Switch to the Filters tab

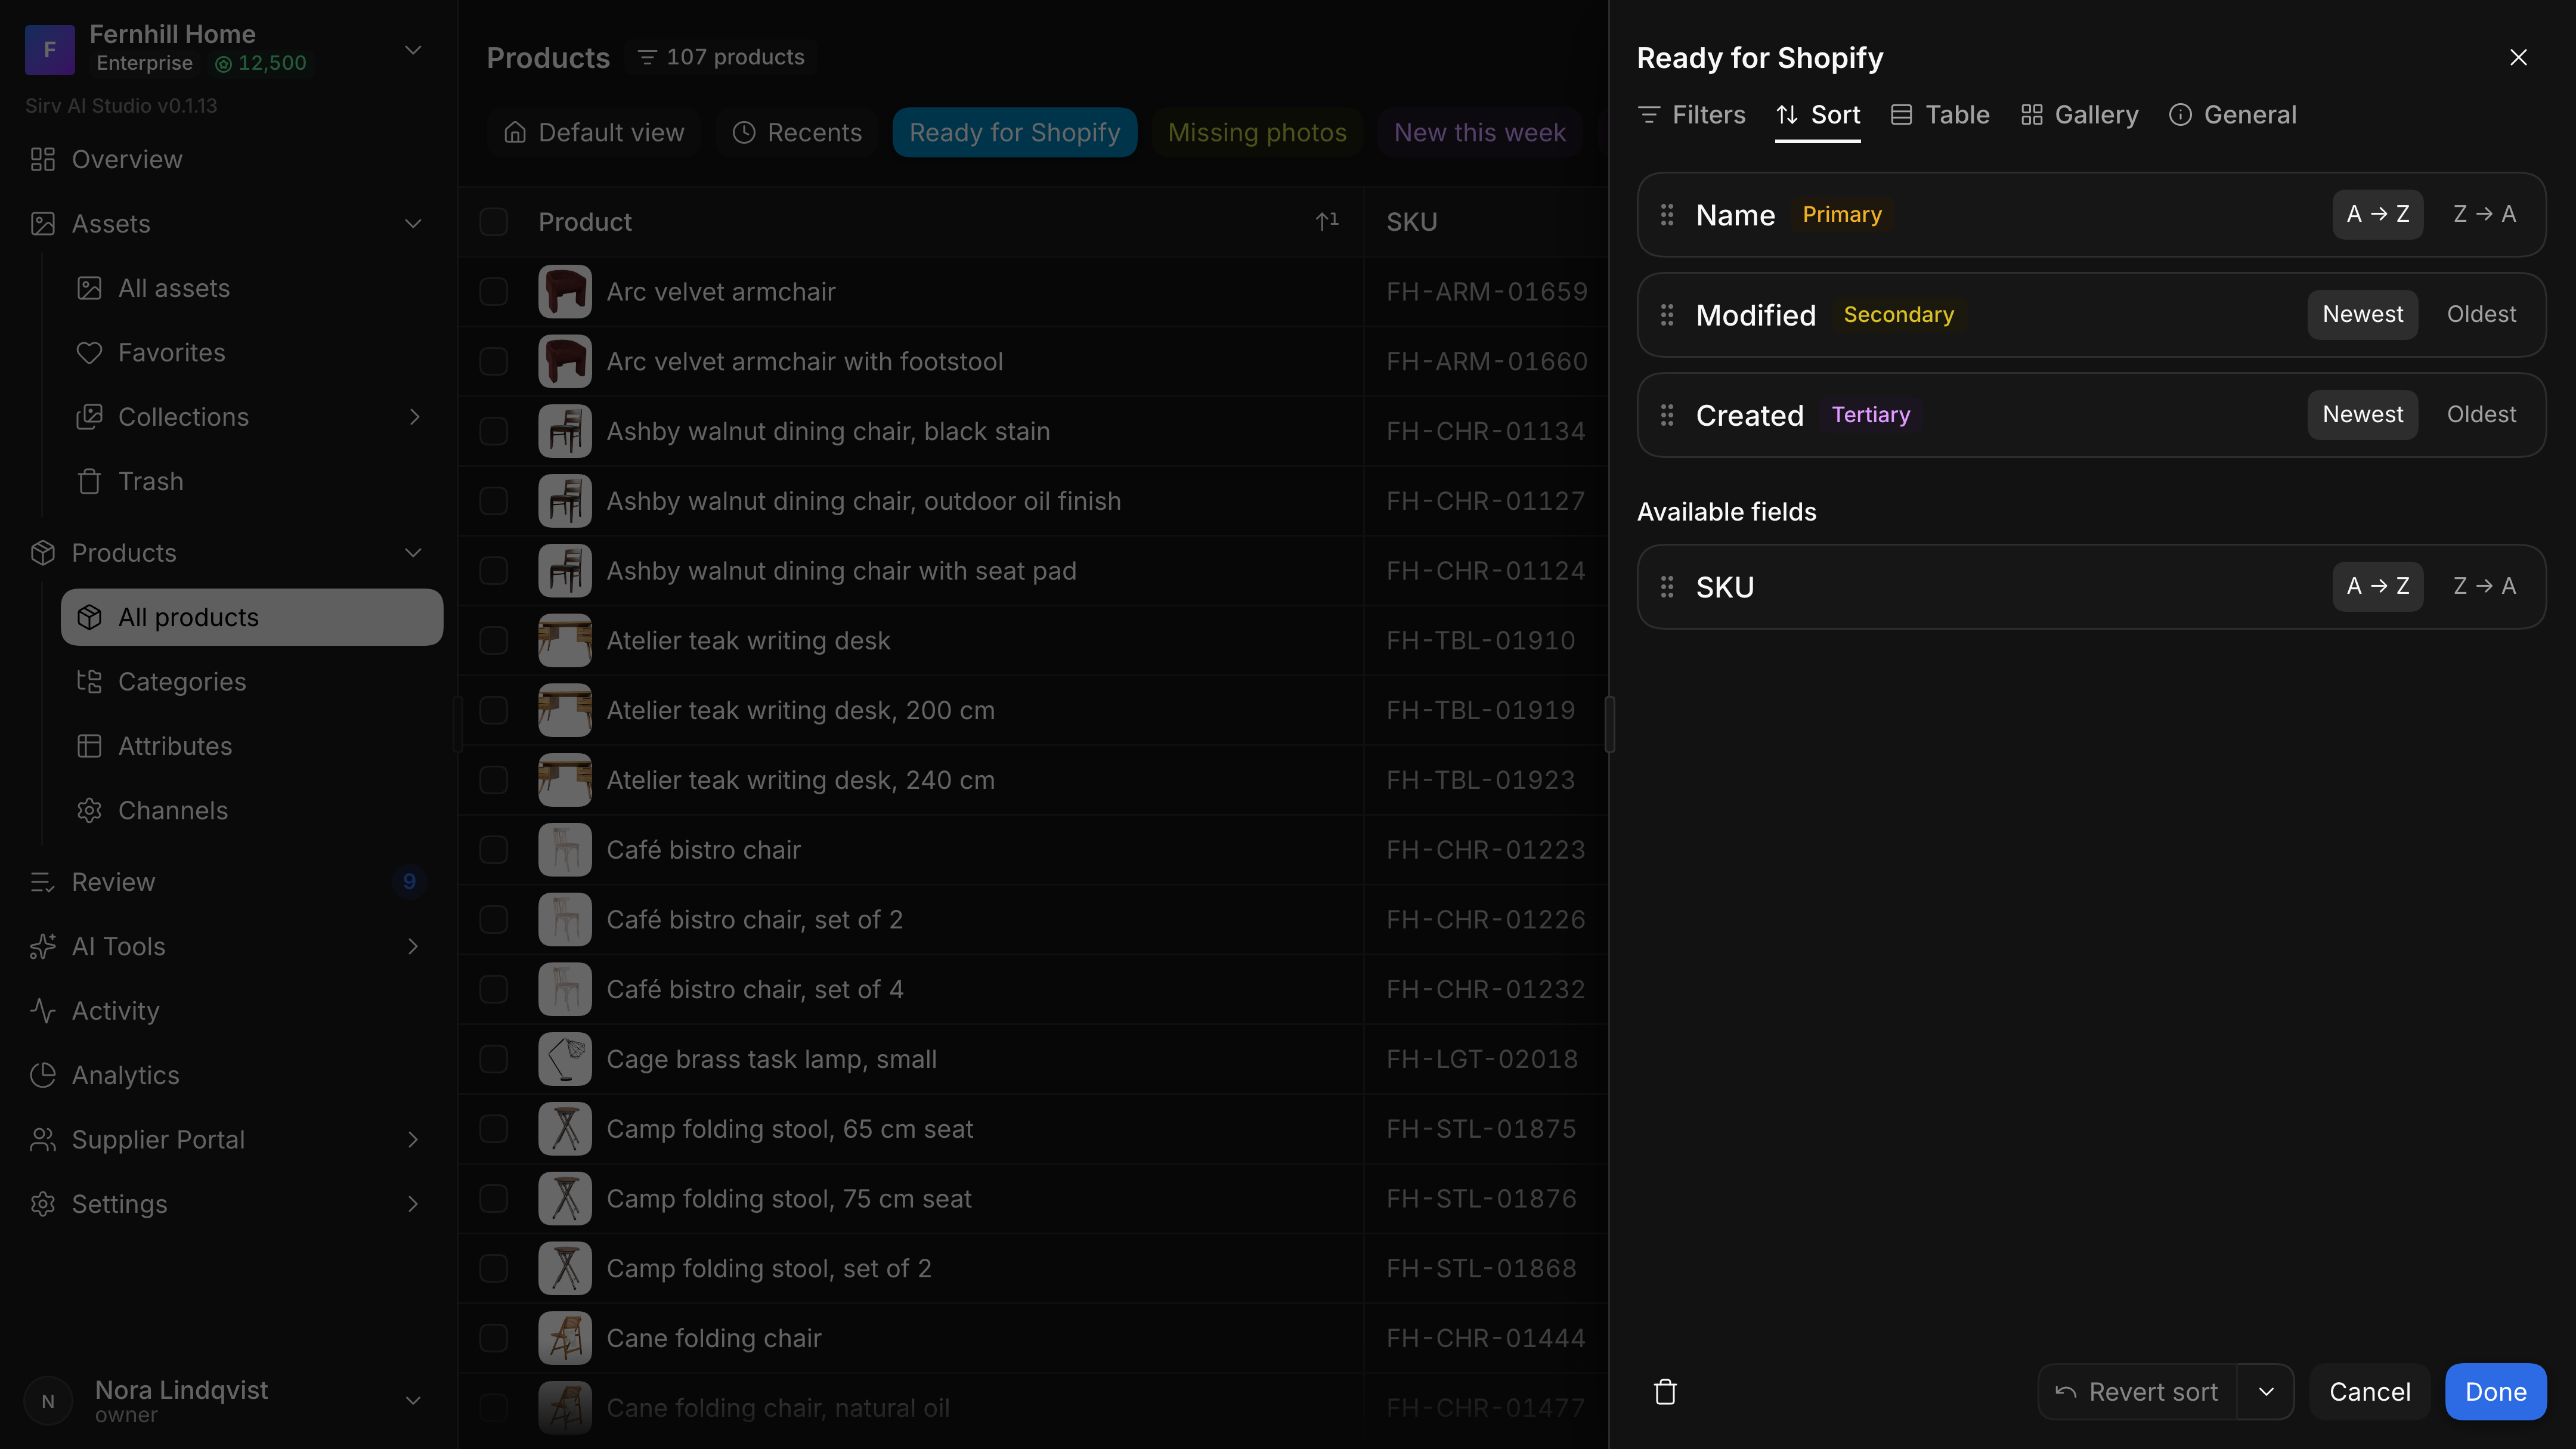(1692, 115)
